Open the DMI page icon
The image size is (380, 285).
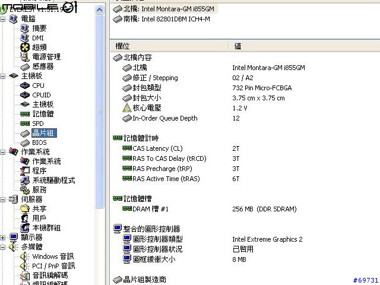(x=24, y=38)
